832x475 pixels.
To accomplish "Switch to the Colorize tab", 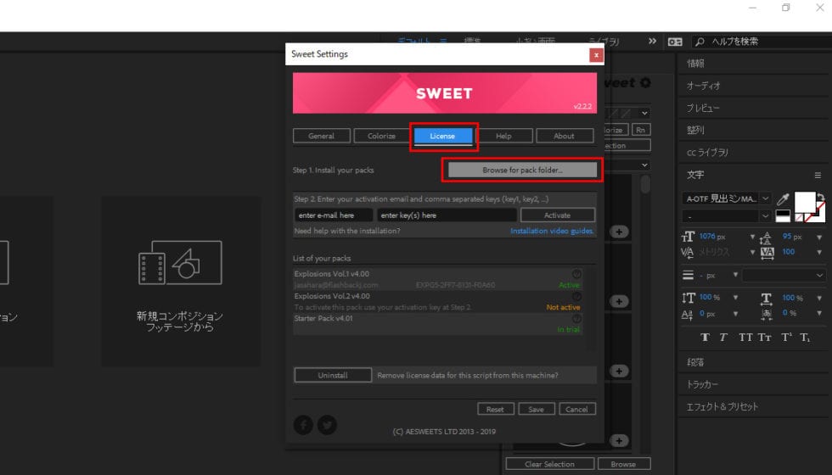I will 381,137.
